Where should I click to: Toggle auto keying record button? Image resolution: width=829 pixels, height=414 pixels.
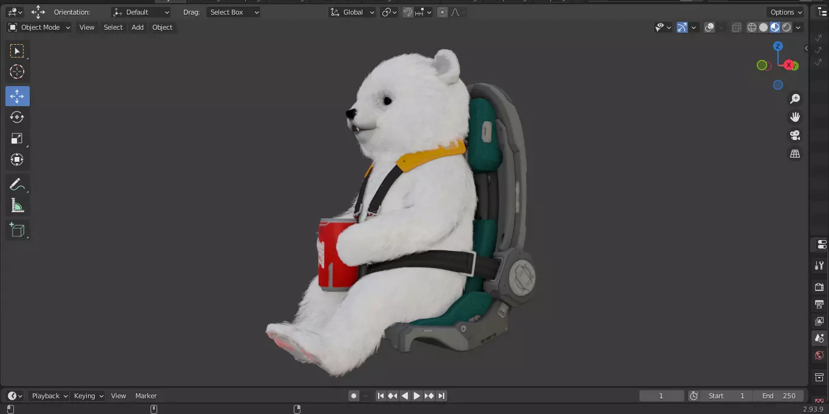(354, 396)
